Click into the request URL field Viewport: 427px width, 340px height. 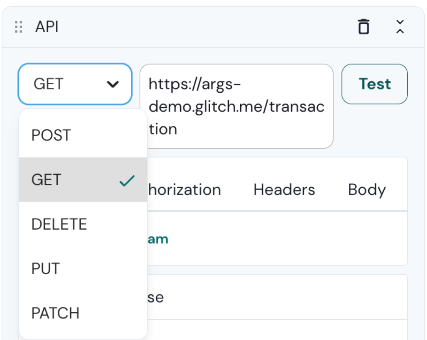coord(236,106)
